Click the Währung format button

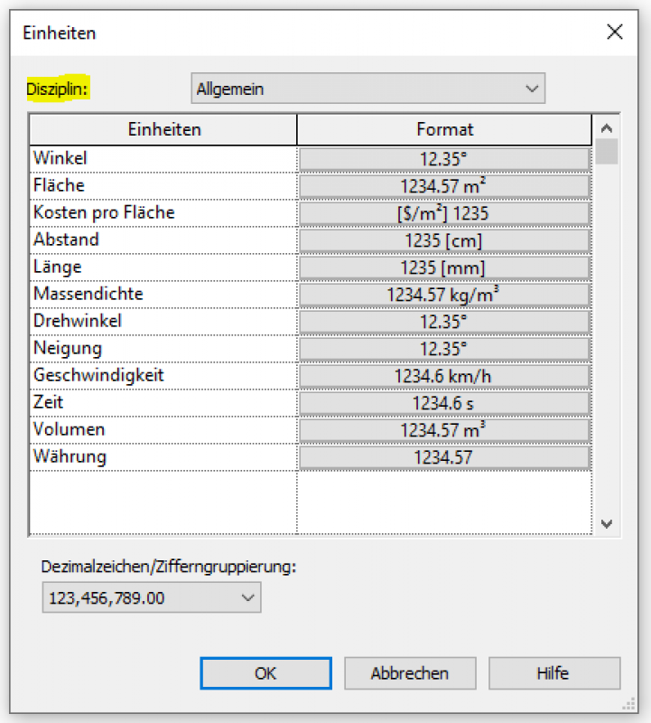[443, 457]
